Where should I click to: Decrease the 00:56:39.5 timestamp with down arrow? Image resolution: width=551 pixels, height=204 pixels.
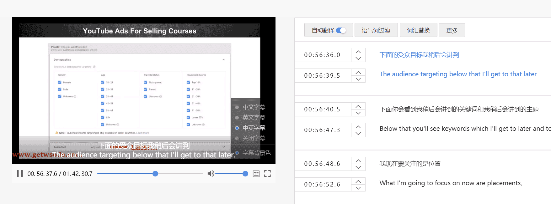(358, 79)
